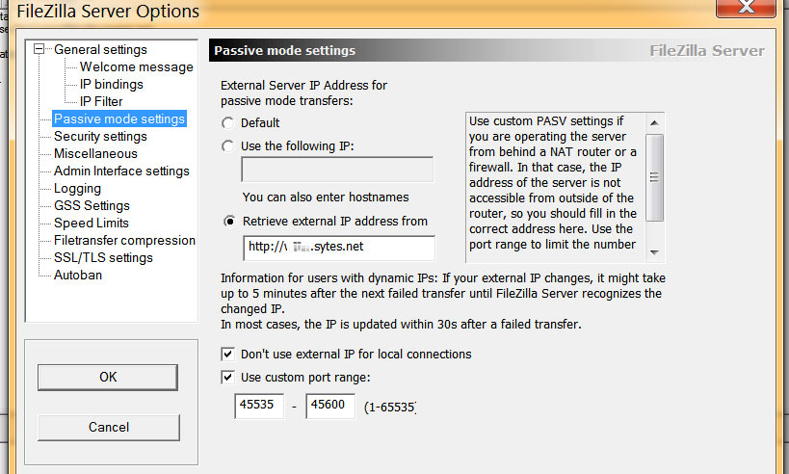Open Welcome message settings page

pos(136,67)
